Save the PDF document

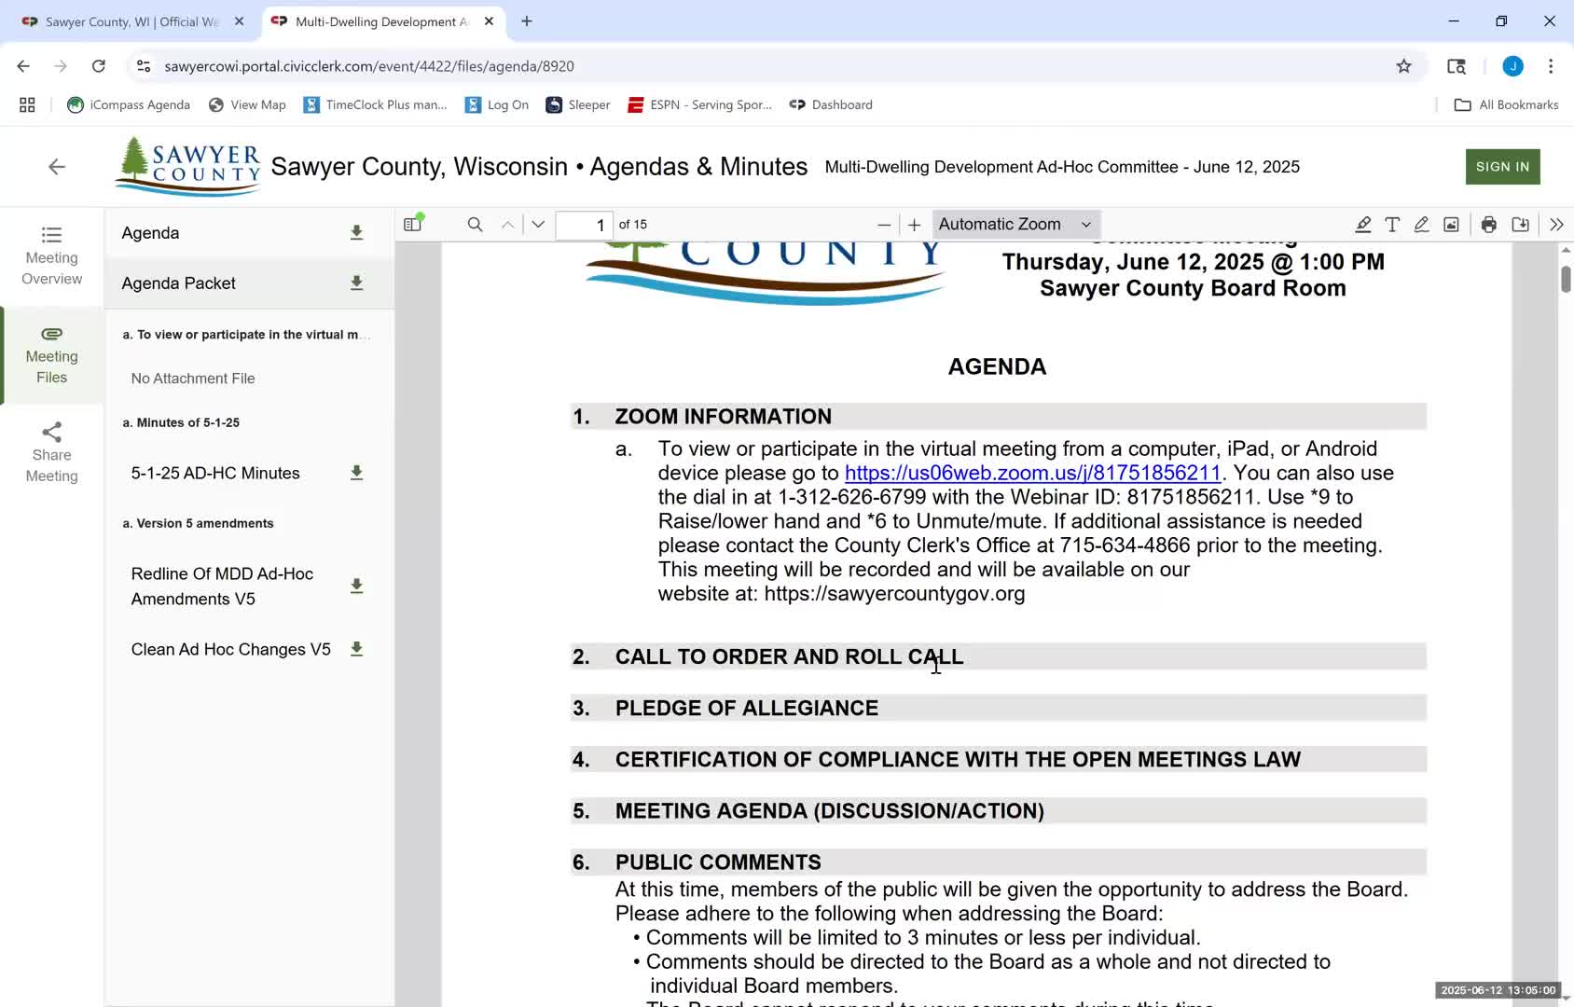1520,225
